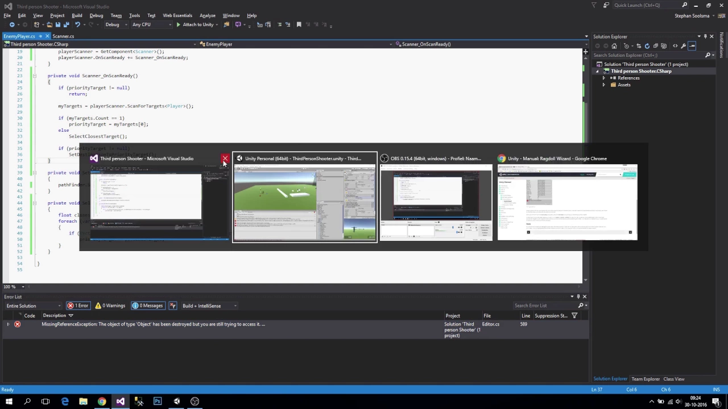Click Sync with Active Document icon
This screenshot has height=409, width=728.
(638, 46)
